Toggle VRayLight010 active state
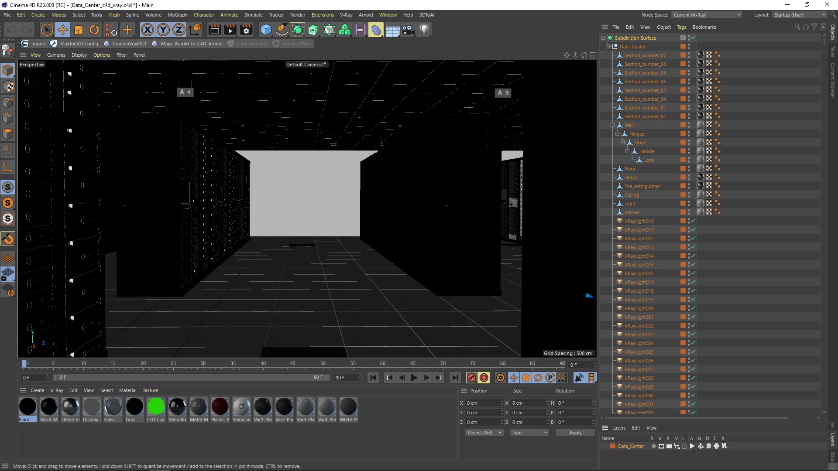838x471 pixels. [x=694, y=221]
